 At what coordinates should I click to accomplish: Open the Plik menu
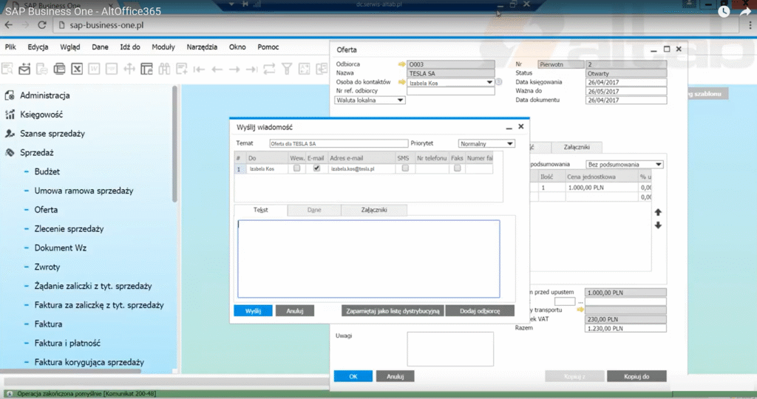(x=10, y=47)
